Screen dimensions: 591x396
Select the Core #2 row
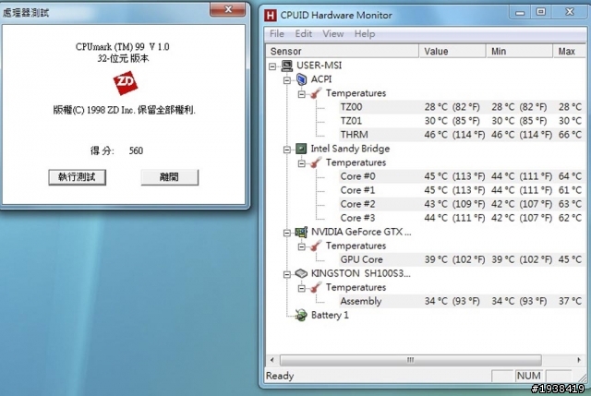click(x=461, y=204)
